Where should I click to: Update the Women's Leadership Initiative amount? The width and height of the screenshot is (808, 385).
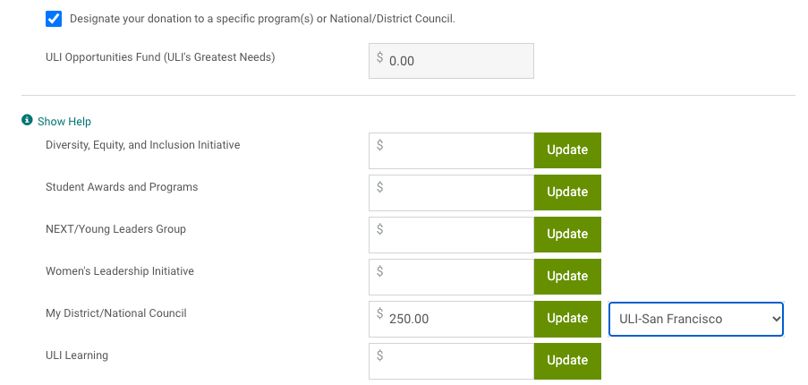[x=567, y=277]
